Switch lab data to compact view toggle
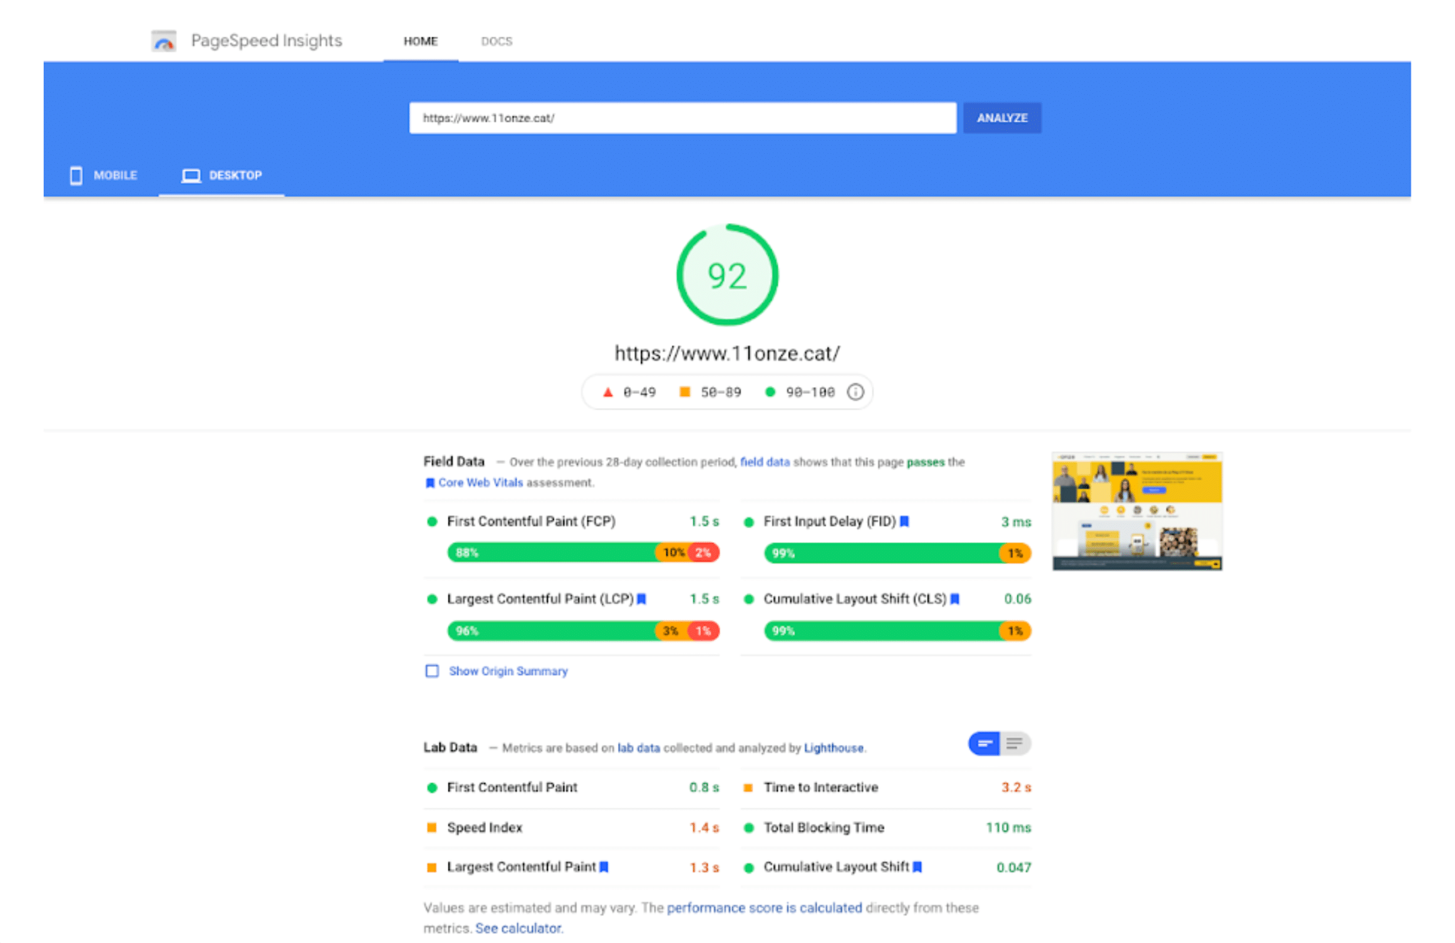The width and height of the screenshot is (1455, 943). [x=985, y=744]
